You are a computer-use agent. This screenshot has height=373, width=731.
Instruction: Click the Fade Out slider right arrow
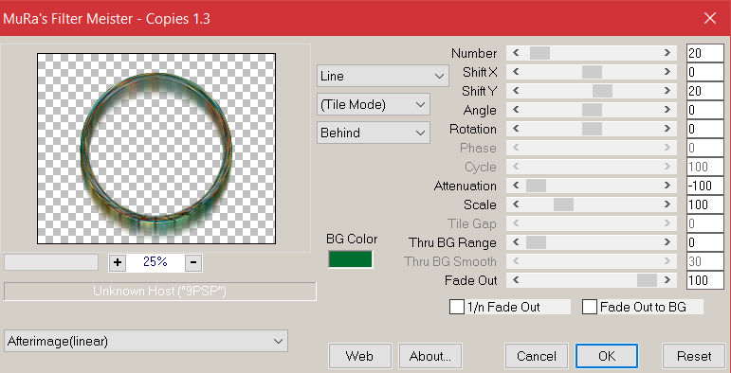pos(667,280)
